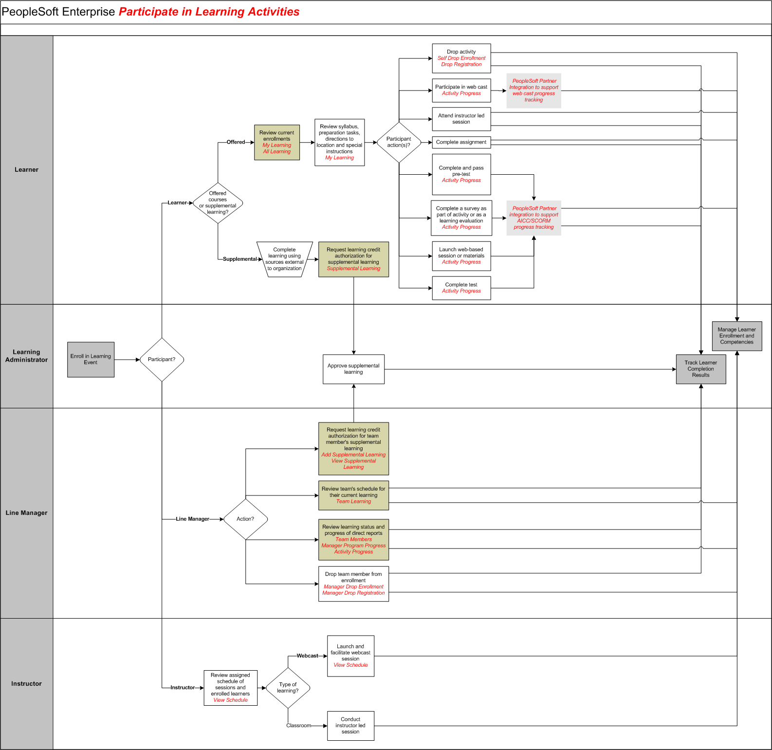
Task: Click the "Self Drop Enrollment" text
Action: tap(461, 58)
